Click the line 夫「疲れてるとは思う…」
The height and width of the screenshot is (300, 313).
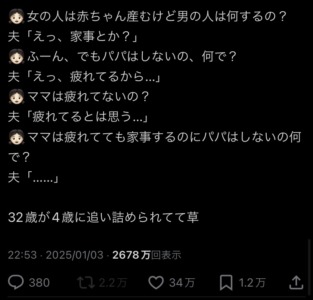[x=78, y=117]
